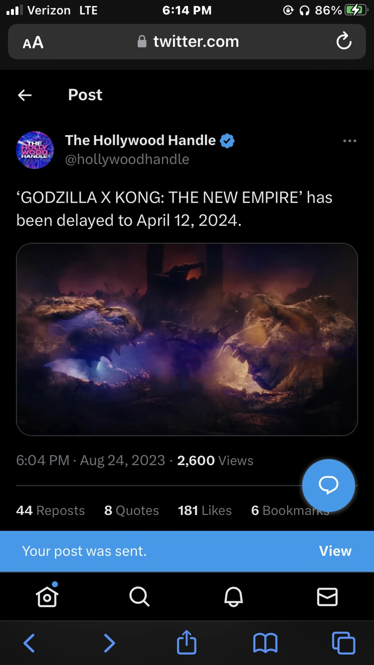
Task: Reload the page with the refresh icon
Action: [x=344, y=42]
